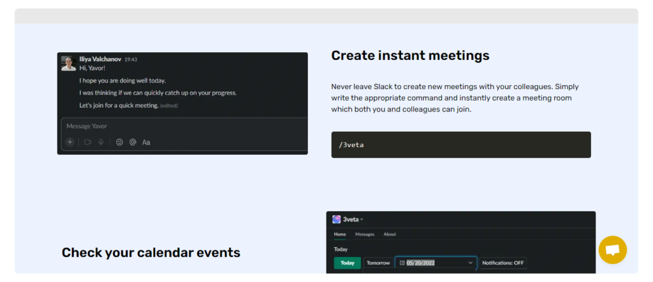Viewport: 653px width, 282px height.
Task: Click the Iliya Valchanov sender name
Action: click(100, 59)
